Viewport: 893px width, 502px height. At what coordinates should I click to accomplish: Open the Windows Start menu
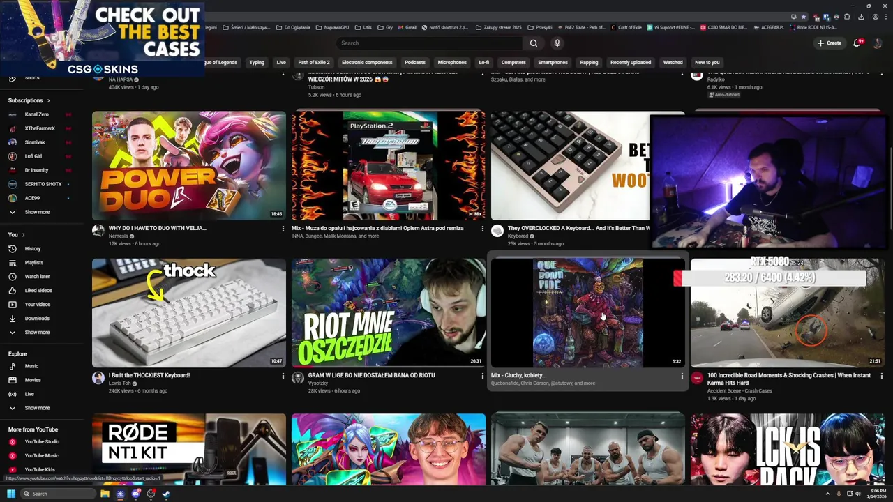pos(10,494)
